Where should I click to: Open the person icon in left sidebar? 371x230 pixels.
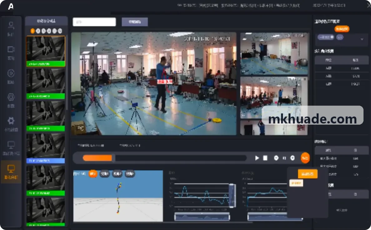11,25
